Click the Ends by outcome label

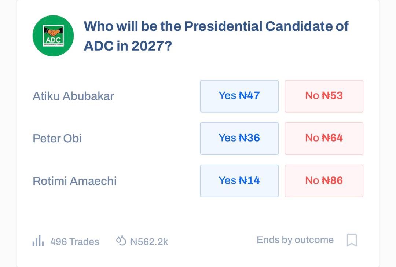[295, 240]
